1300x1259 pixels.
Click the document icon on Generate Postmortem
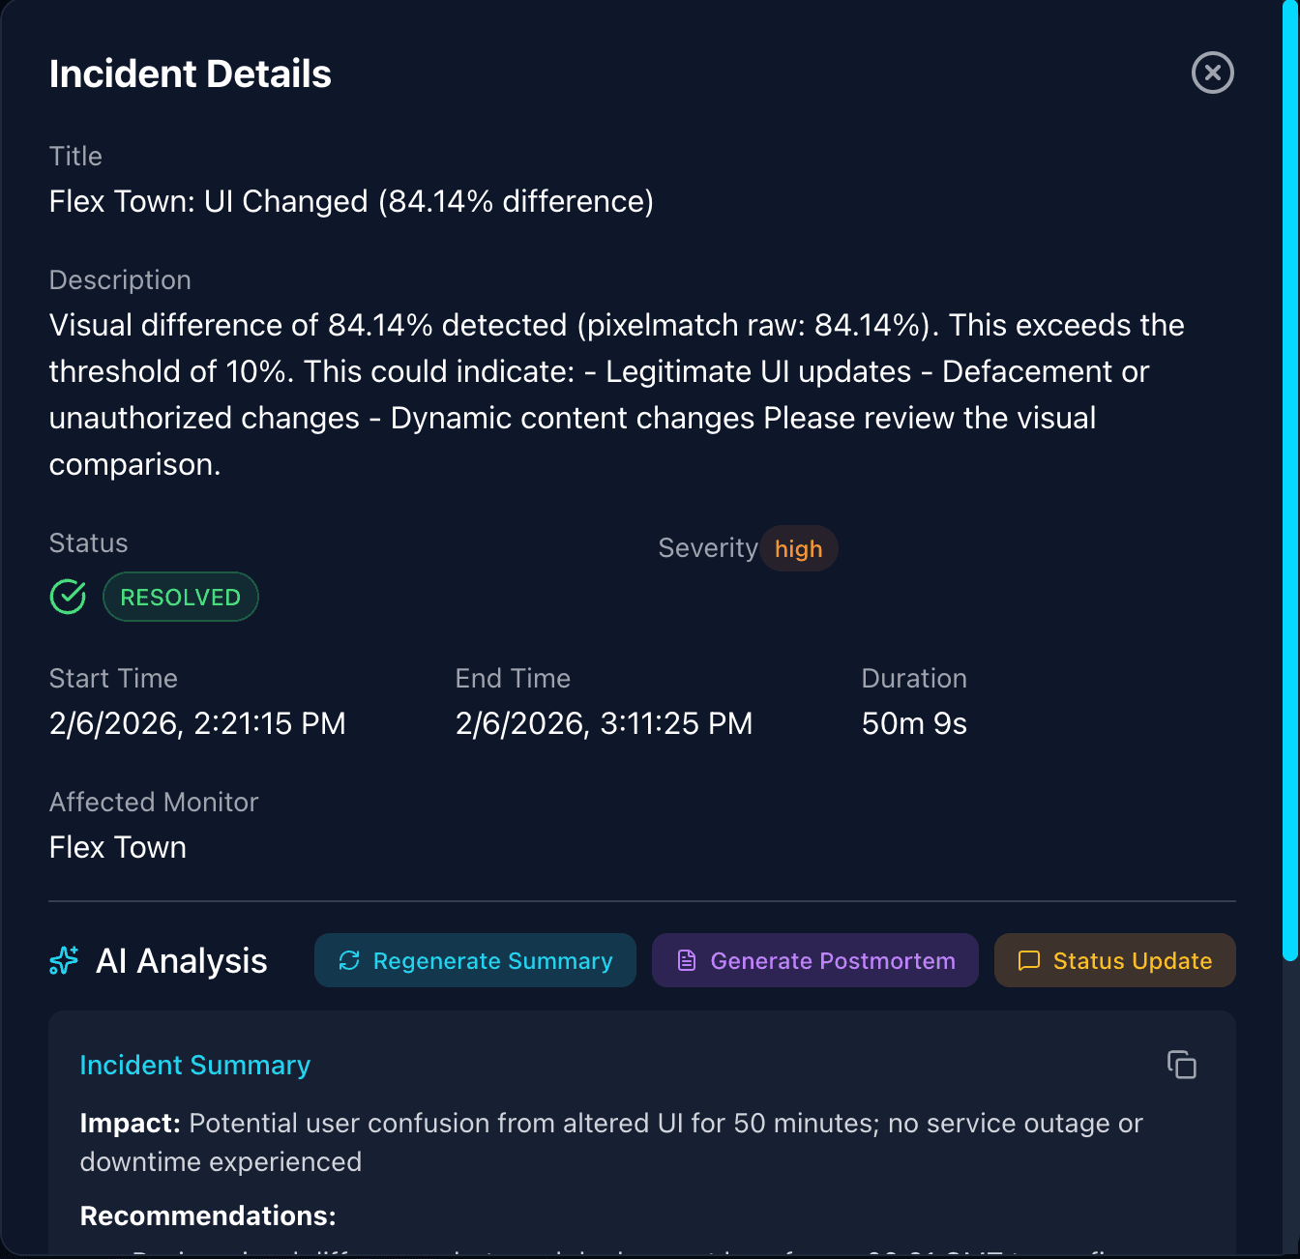(688, 960)
